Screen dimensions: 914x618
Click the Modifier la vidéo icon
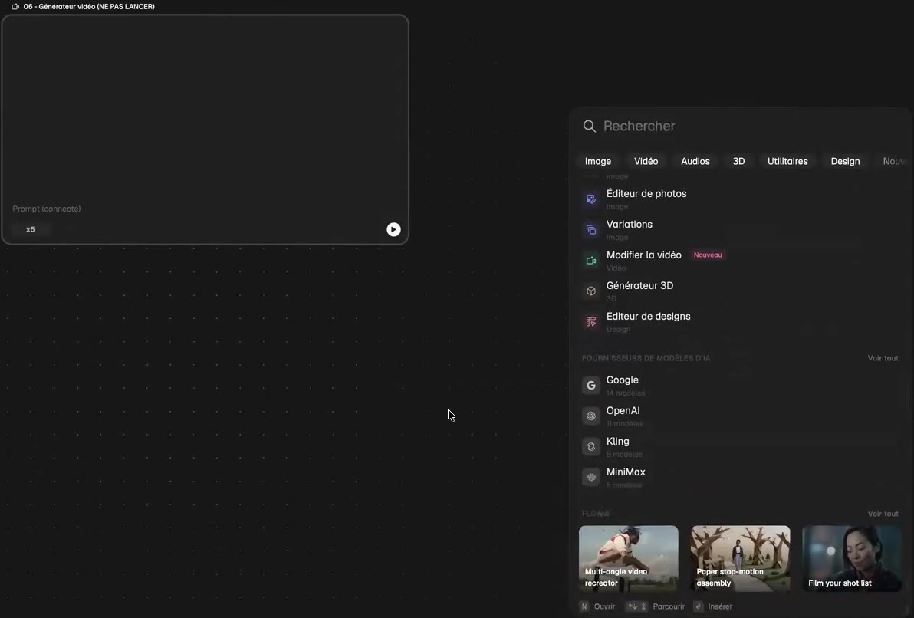click(591, 261)
